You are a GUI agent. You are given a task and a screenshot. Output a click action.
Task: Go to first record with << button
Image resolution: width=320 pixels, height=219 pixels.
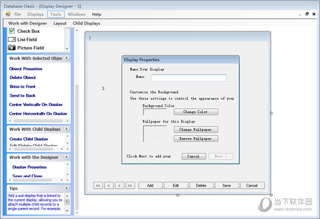coord(98,186)
